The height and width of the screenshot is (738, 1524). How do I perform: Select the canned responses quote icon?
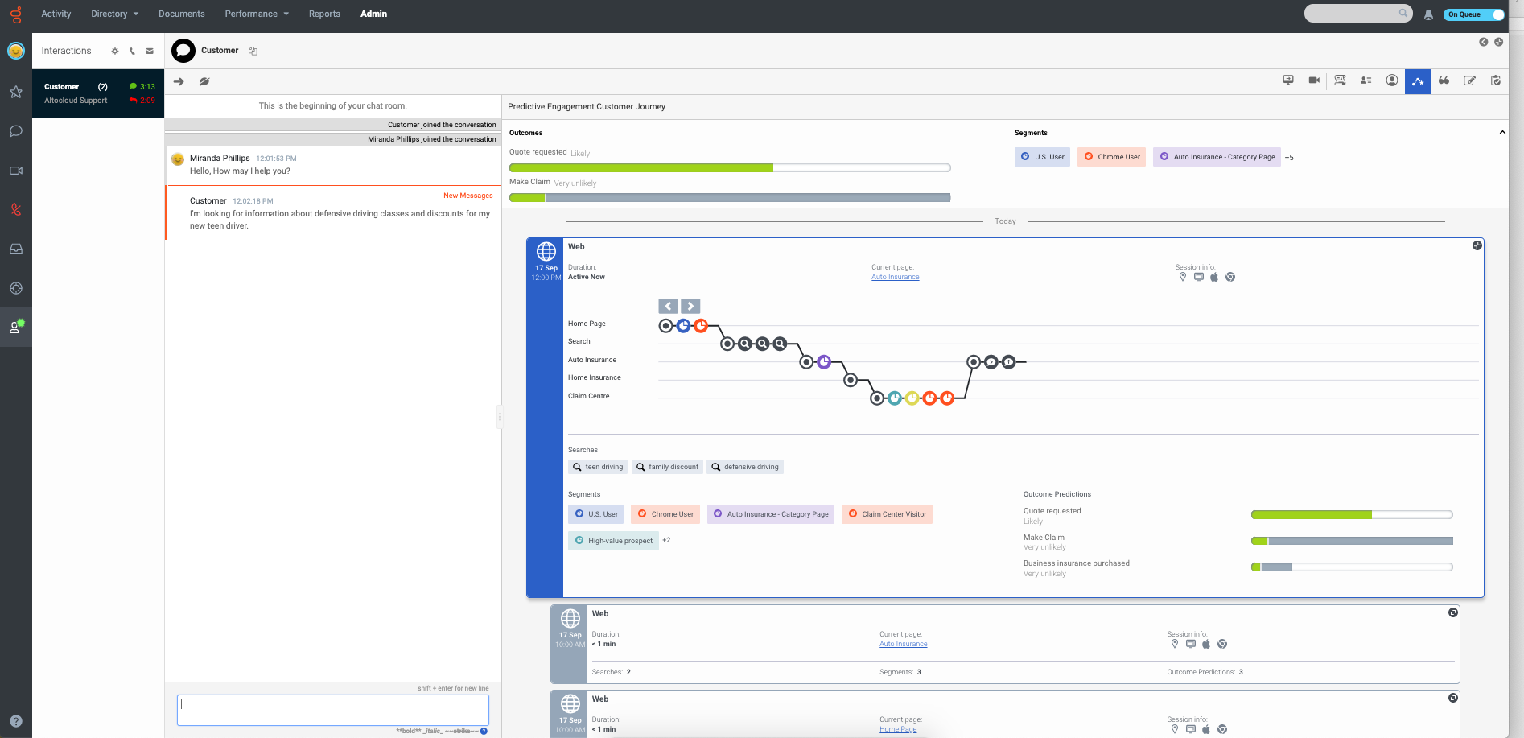(1444, 80)
